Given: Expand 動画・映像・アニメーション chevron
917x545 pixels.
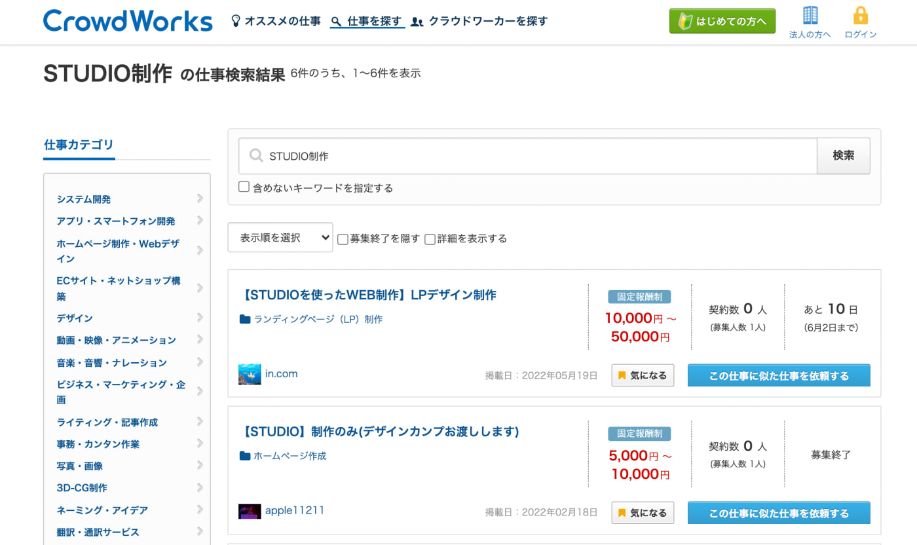Looking at the screenshot, I should pos(200,339).
